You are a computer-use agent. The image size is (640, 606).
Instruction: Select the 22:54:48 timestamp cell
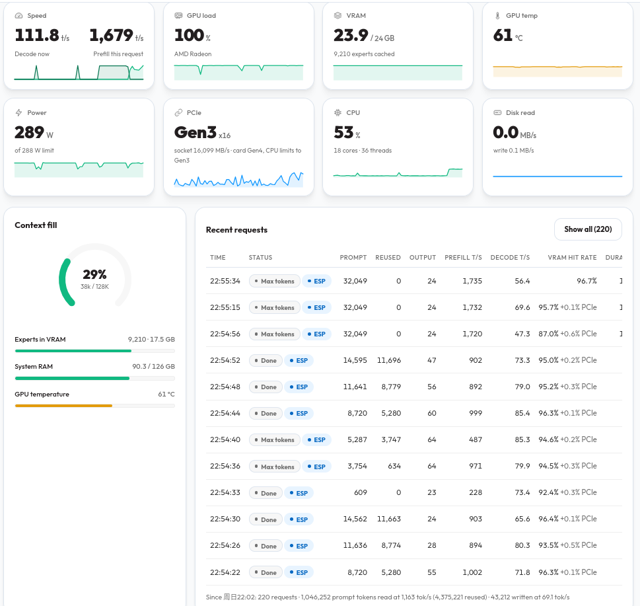225,387
